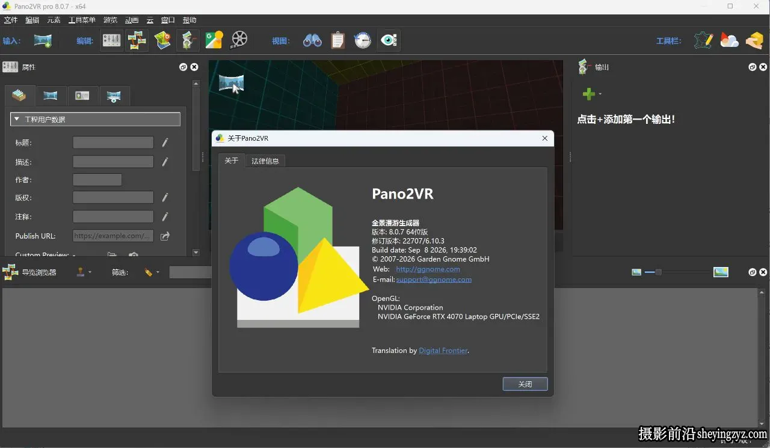The width and height of the screenshot is (770, 448).
Task: Open the green plus add-output dropdown
Action: point(592,94)
